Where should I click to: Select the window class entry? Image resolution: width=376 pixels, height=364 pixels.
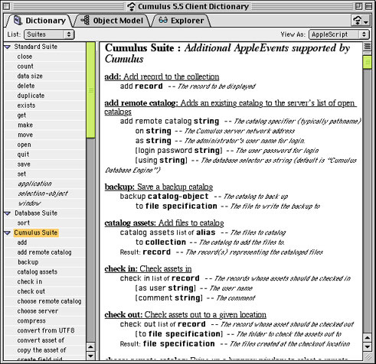30,203
